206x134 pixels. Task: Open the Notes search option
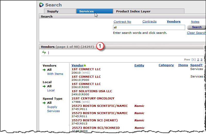coord(195,22)
